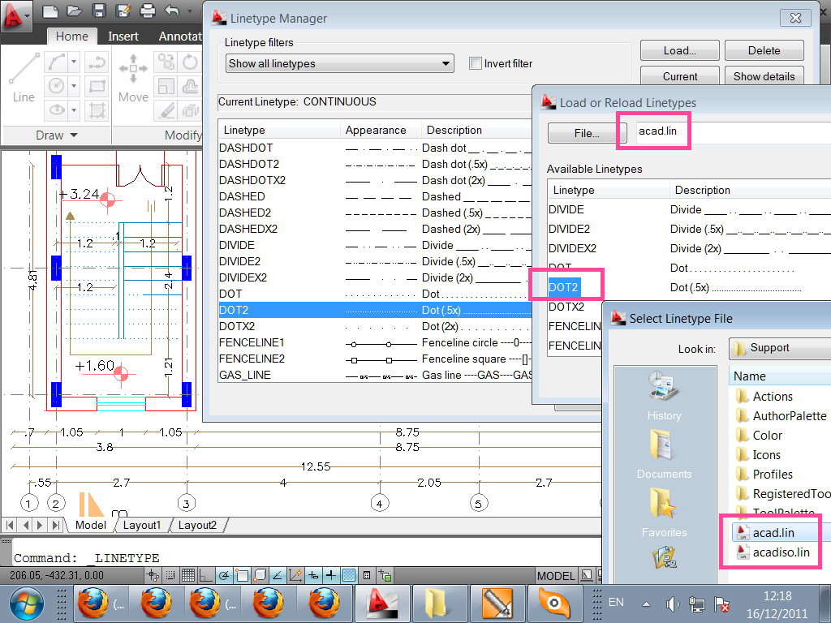Enable the Invert filter checkbox

pos(476,63)
